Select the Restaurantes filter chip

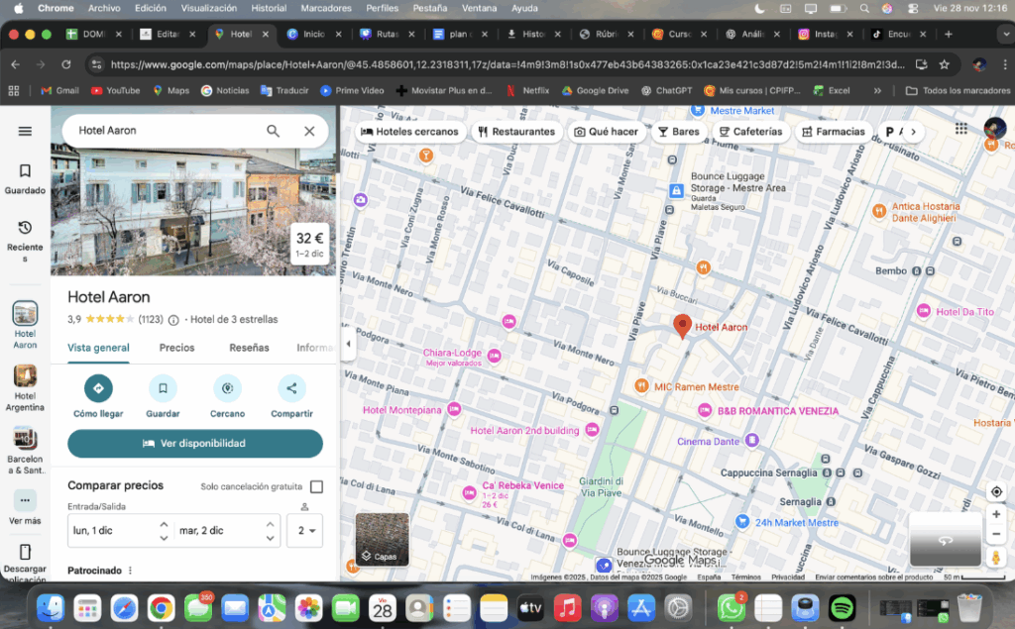pyautogui.click(x=515, y=132)
